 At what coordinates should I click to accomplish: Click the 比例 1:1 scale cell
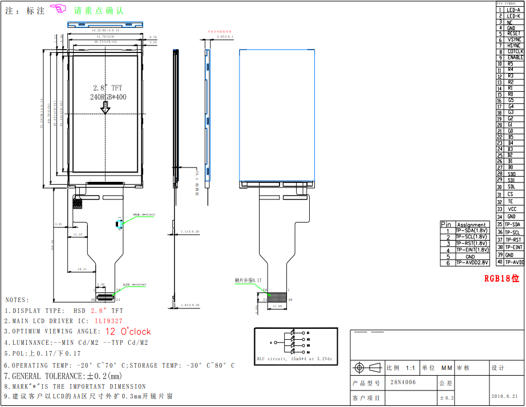(x=402, y=368)
